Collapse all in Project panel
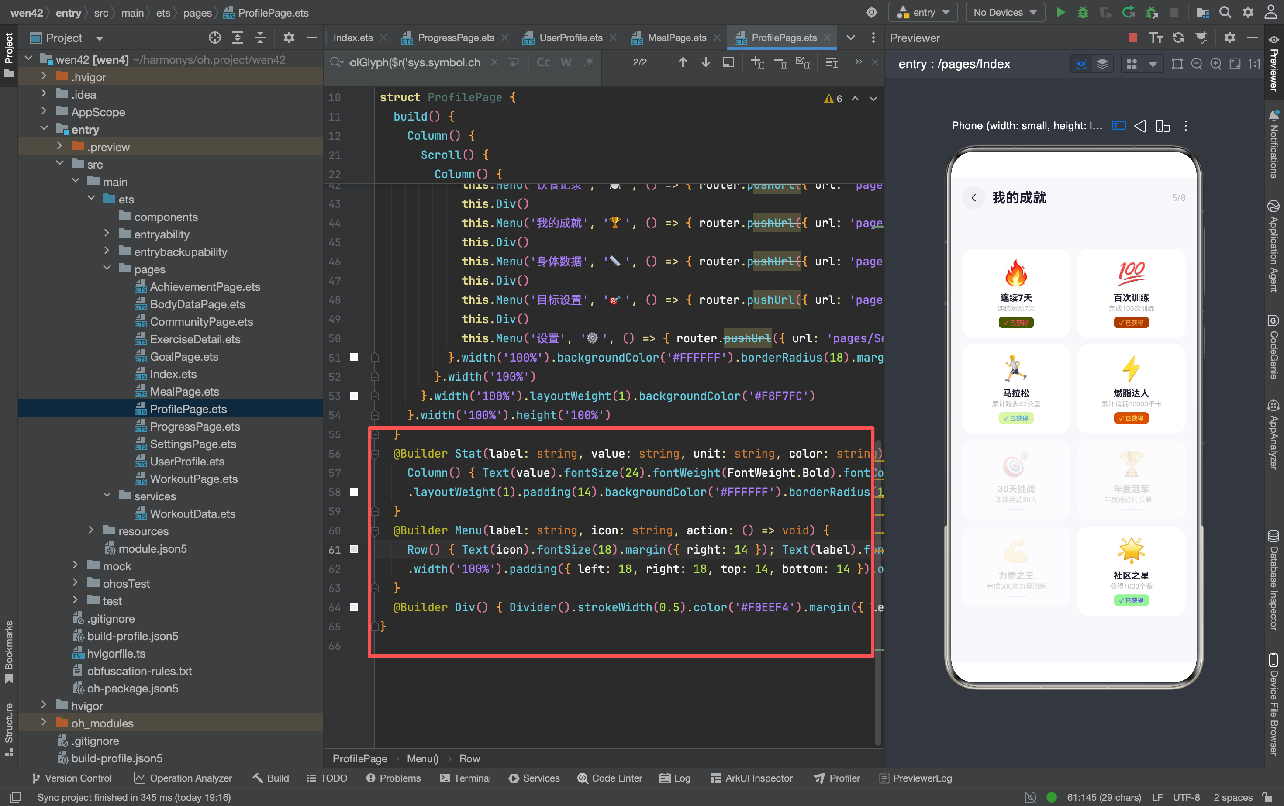The height and width of the screenshot is (806, 1284). (260, 38)
